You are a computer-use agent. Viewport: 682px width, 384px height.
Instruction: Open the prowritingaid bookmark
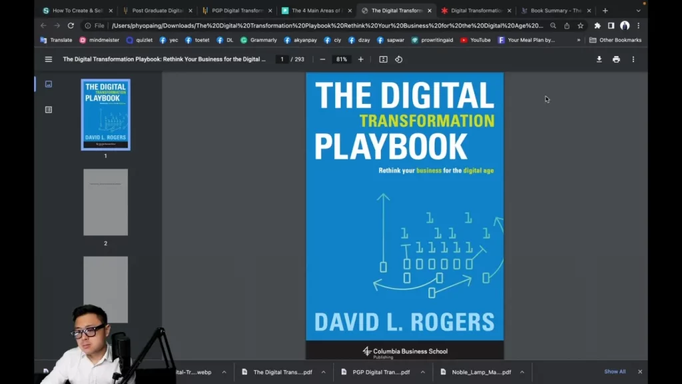tap(432, 40)
